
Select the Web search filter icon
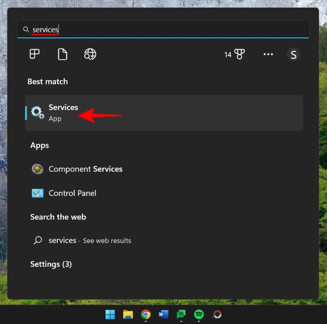(x=90, y=54)
